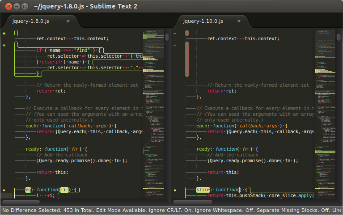Screen dimensions: 343x215
Task: Click 'i = +i;' line in left pane
Action: pyautogui.click(x=46, y=195)
